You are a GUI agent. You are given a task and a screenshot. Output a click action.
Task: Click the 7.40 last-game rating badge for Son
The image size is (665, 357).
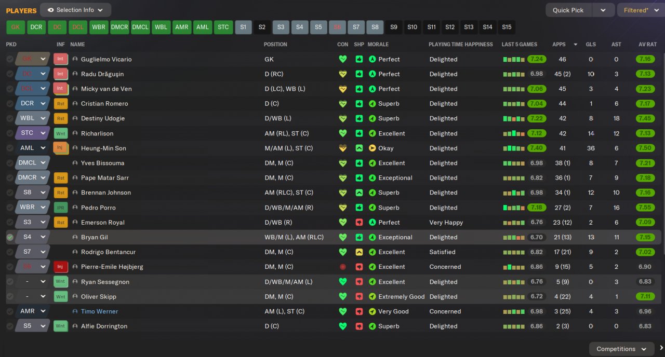click(537, 148)
